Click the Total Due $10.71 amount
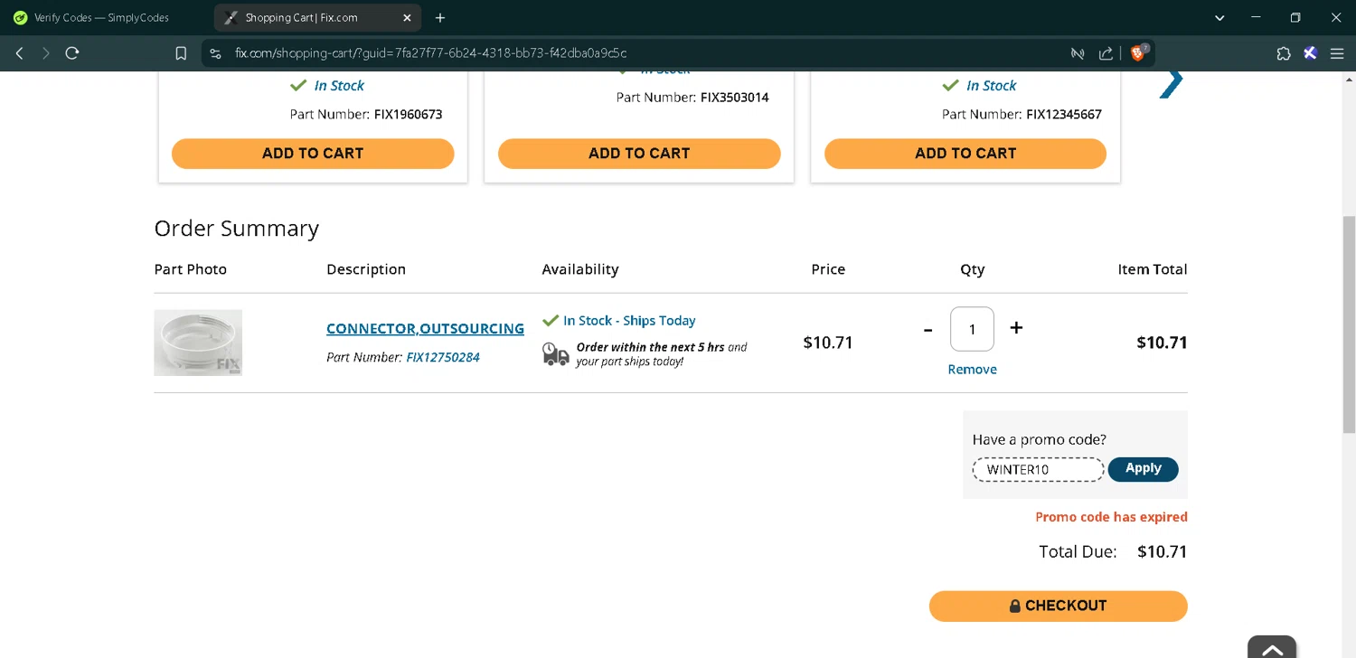 pos(1162,551)
